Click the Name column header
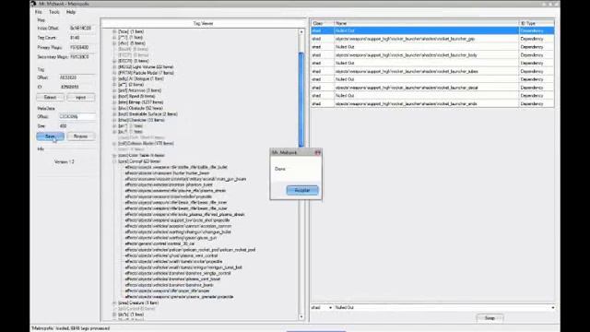This screenshot has height=332, width=590. pyautogui.click(x=426, y=23)
